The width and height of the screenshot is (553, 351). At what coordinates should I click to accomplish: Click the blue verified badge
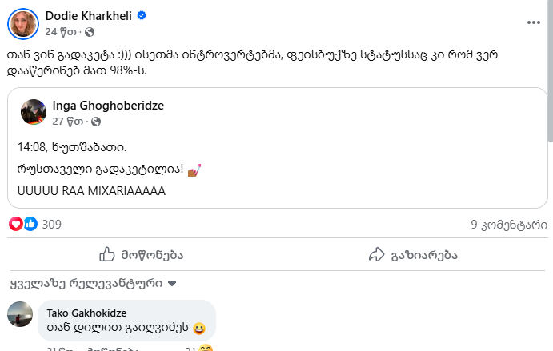pos(142,15)
